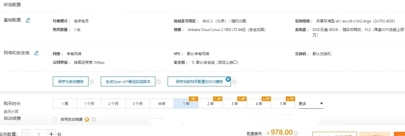Viewport: 405px width, 136px height.
Task: Open help icon beside 生成Open API最佳实践脚本
Action: [158, 82]
